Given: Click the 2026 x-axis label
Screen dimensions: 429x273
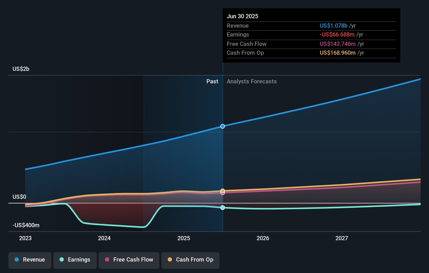Looking at the screenshot, I should (x=263, y=238).
